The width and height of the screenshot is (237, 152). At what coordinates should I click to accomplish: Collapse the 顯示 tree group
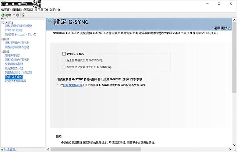click(2, 52)
